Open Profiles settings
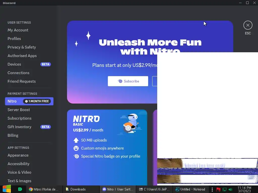Viewport: 258px width, 193px height. (14, 38)
